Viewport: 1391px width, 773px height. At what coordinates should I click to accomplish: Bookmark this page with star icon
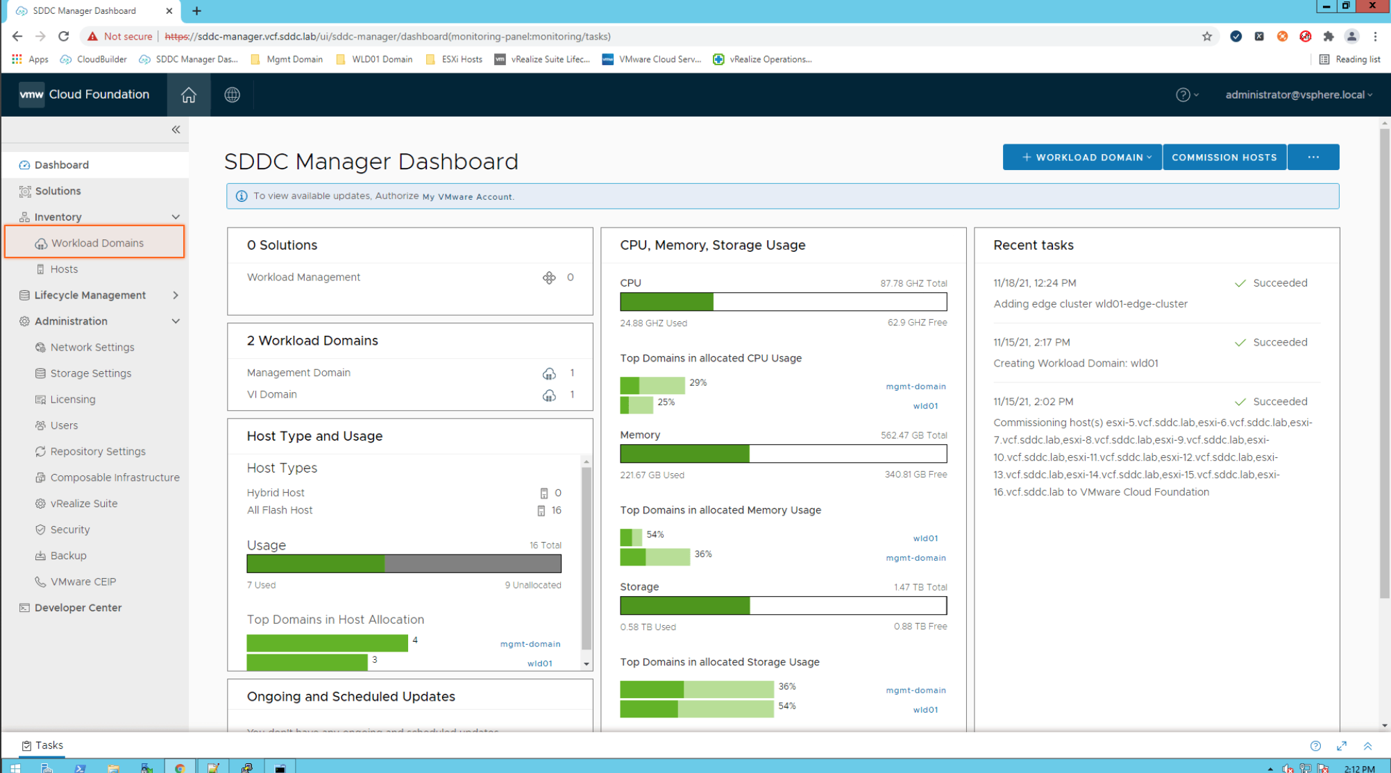click(1207, 37)
